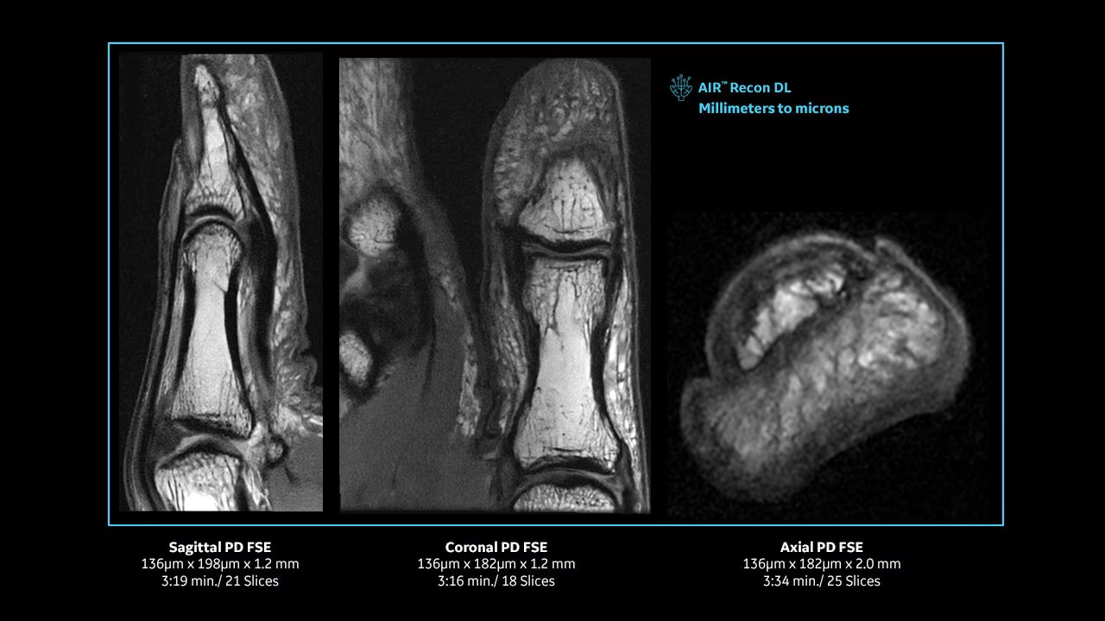1105x621 pixels.
Task: Select the Millimeters to microns subtitle
Action: (773, 109)
